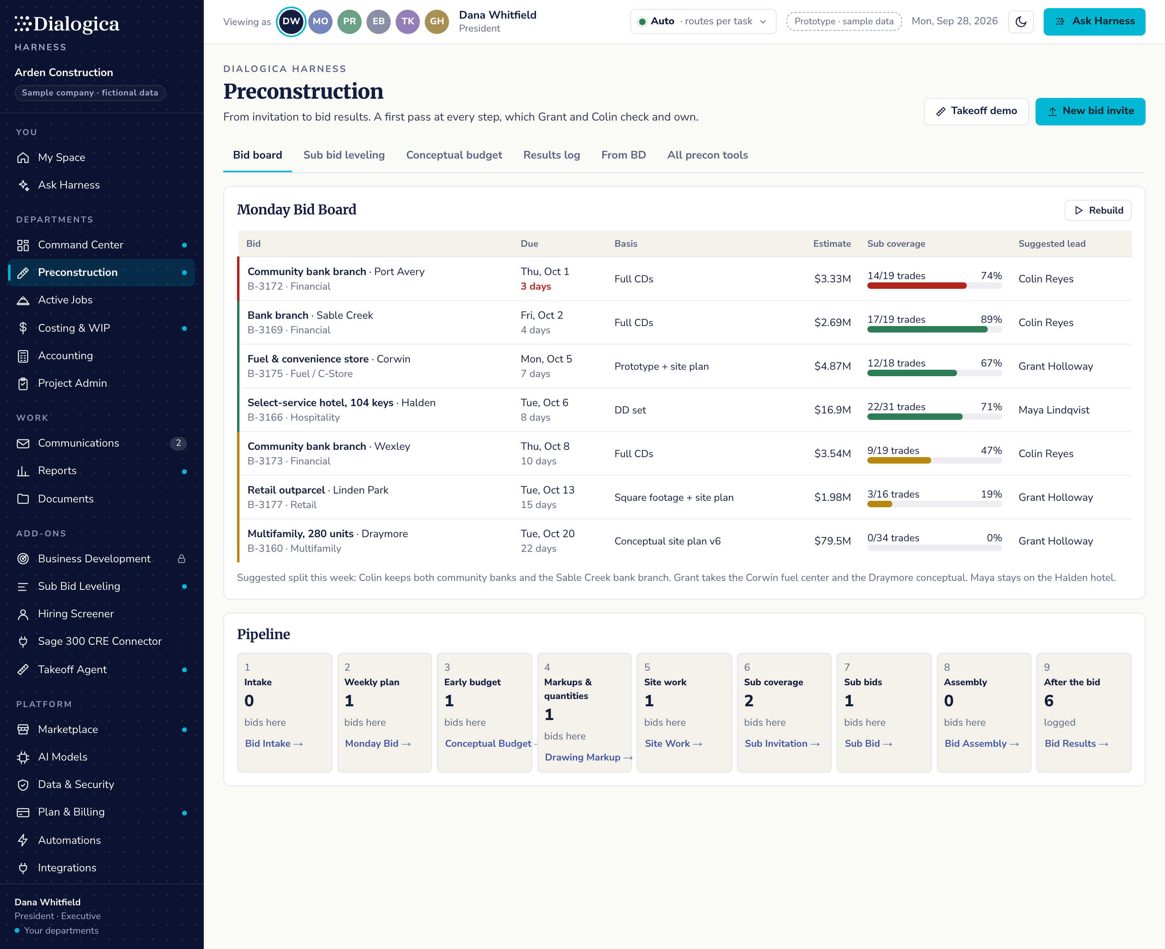Click New bid invite button
1165x949 pixels.
(1089, 112)
